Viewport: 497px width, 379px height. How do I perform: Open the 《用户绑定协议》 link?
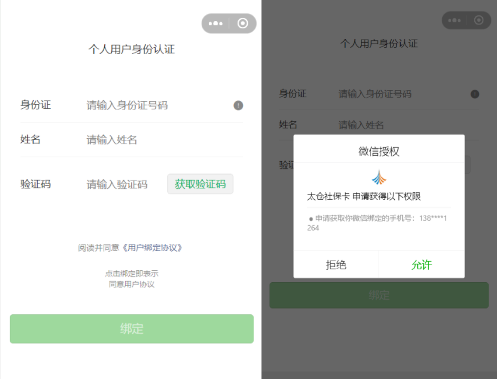[x=153, y=248]
